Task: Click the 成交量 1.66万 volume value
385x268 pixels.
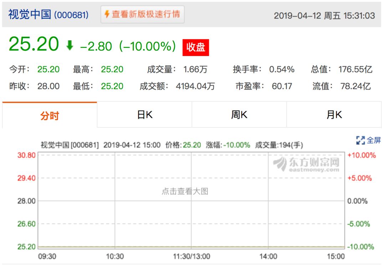Action: point(195,70)
